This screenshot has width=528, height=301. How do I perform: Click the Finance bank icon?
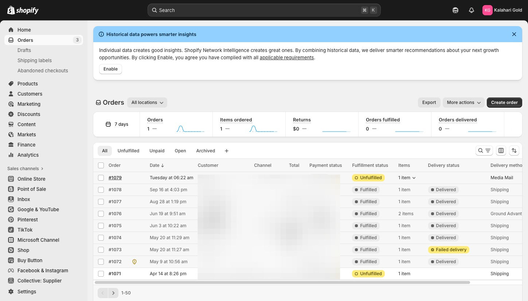[x=11, y=145]
